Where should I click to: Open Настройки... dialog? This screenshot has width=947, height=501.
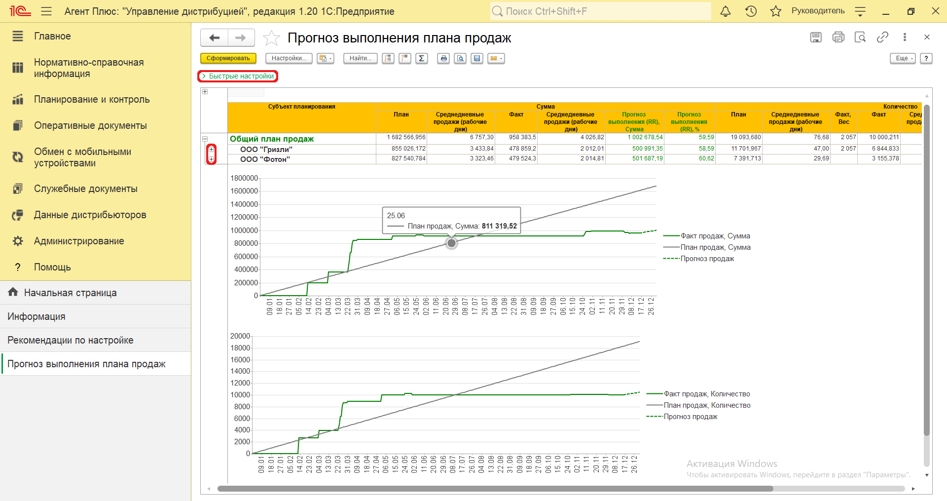[289, 58]
